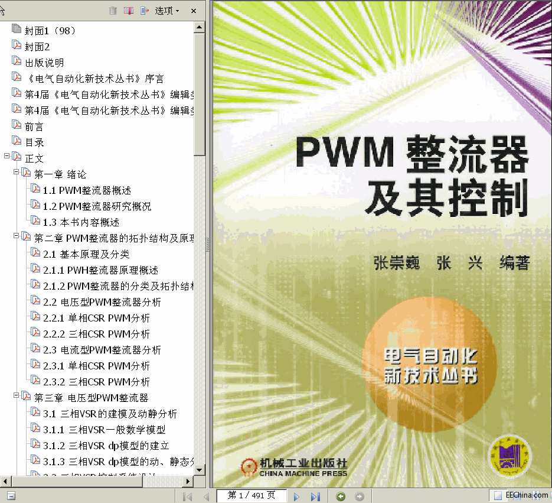Viewport: 552px width, 503px height.
Task: Click the delete bookmark trash icon
Action: 112,10
